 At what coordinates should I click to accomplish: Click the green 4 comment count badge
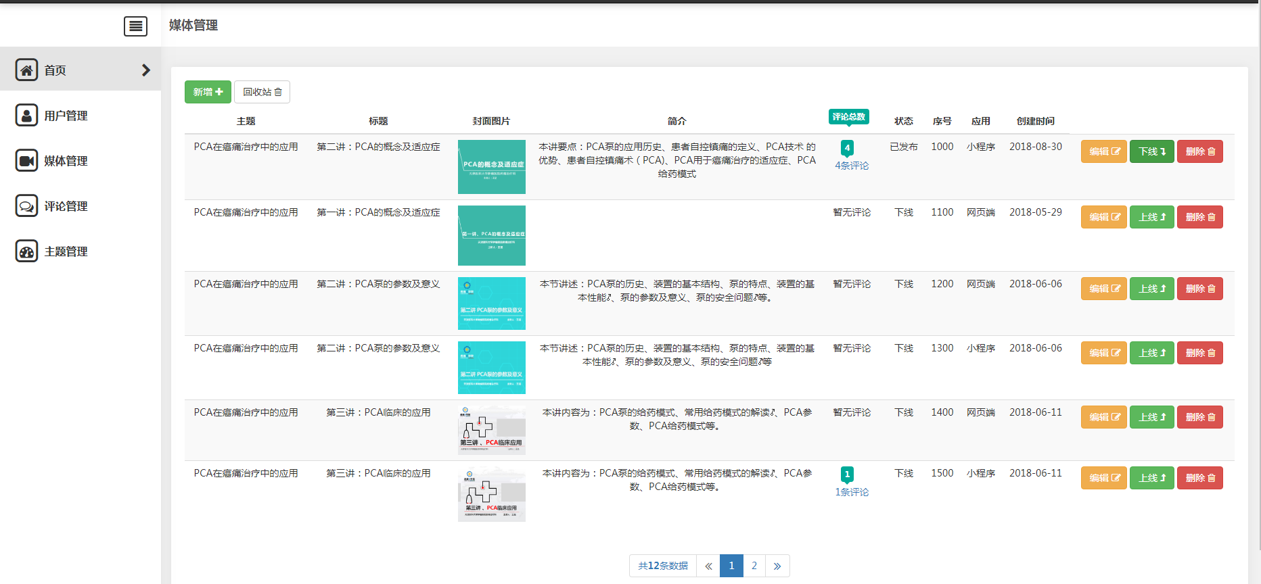[847, 147]
